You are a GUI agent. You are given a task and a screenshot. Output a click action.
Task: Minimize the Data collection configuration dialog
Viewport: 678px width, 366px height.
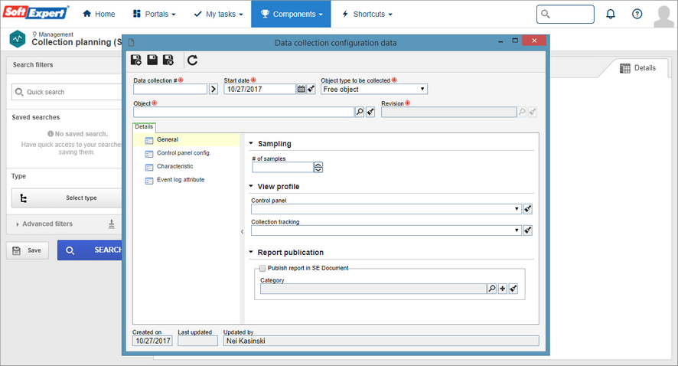pyautogui.click(x=500, y=41)
